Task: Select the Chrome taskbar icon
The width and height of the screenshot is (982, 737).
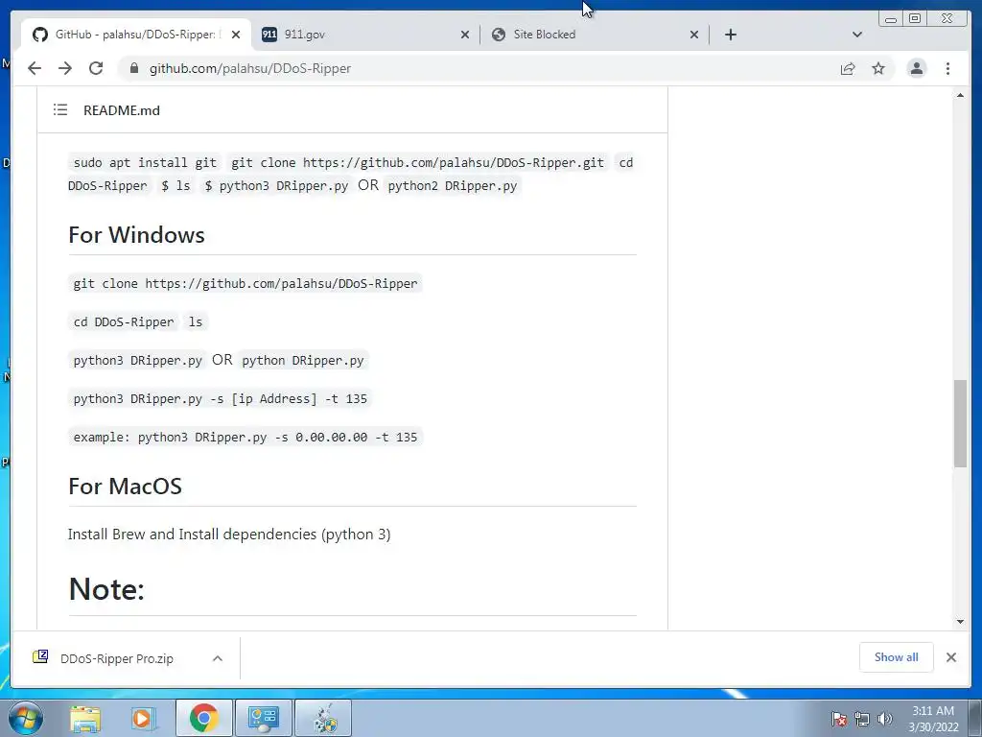Action: [203, 718]
